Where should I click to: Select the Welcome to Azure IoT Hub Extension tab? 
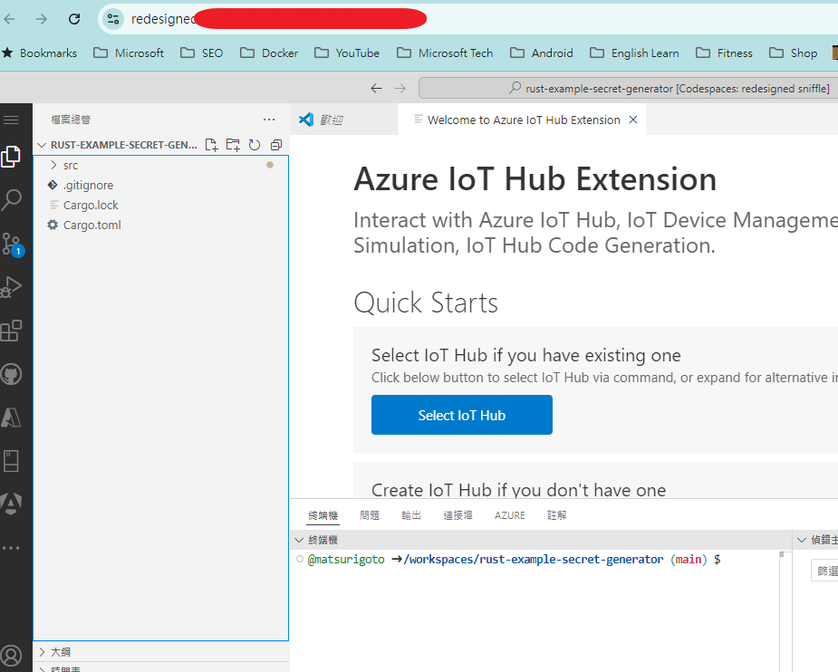click(x=522, y=120)
